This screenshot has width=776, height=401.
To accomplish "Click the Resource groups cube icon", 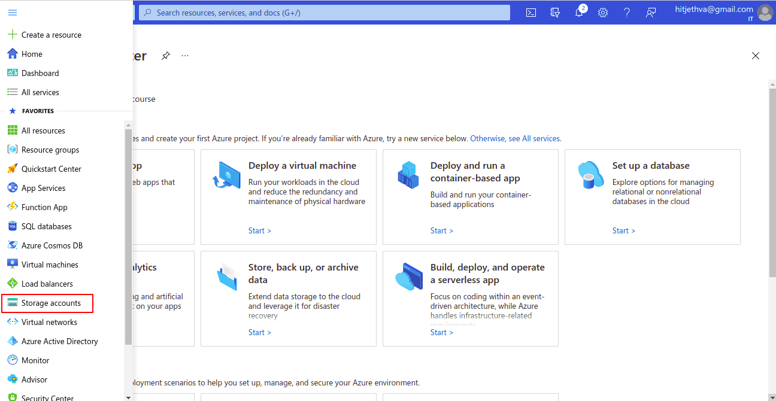I will [x=12, y=150].
